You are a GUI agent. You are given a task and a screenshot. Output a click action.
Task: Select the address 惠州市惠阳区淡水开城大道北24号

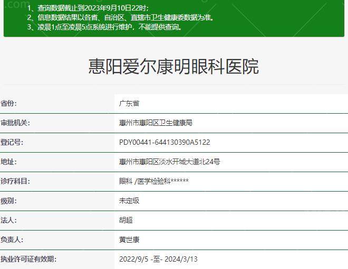point(170,162)
